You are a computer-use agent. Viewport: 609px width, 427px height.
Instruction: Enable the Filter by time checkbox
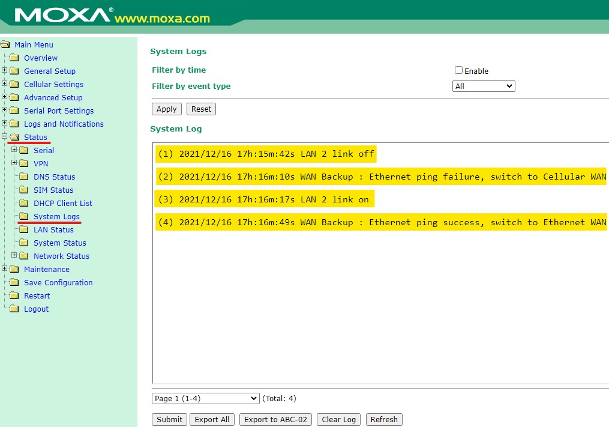click(459, 70)
